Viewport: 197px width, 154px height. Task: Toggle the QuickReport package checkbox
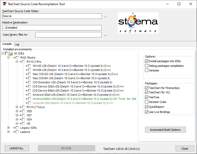[146, 107]
